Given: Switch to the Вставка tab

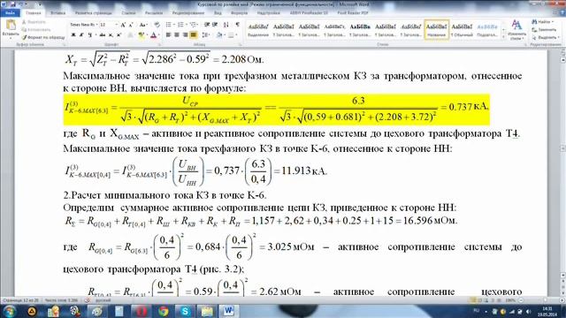Looking at the screenshot, I should pos(57,13).
